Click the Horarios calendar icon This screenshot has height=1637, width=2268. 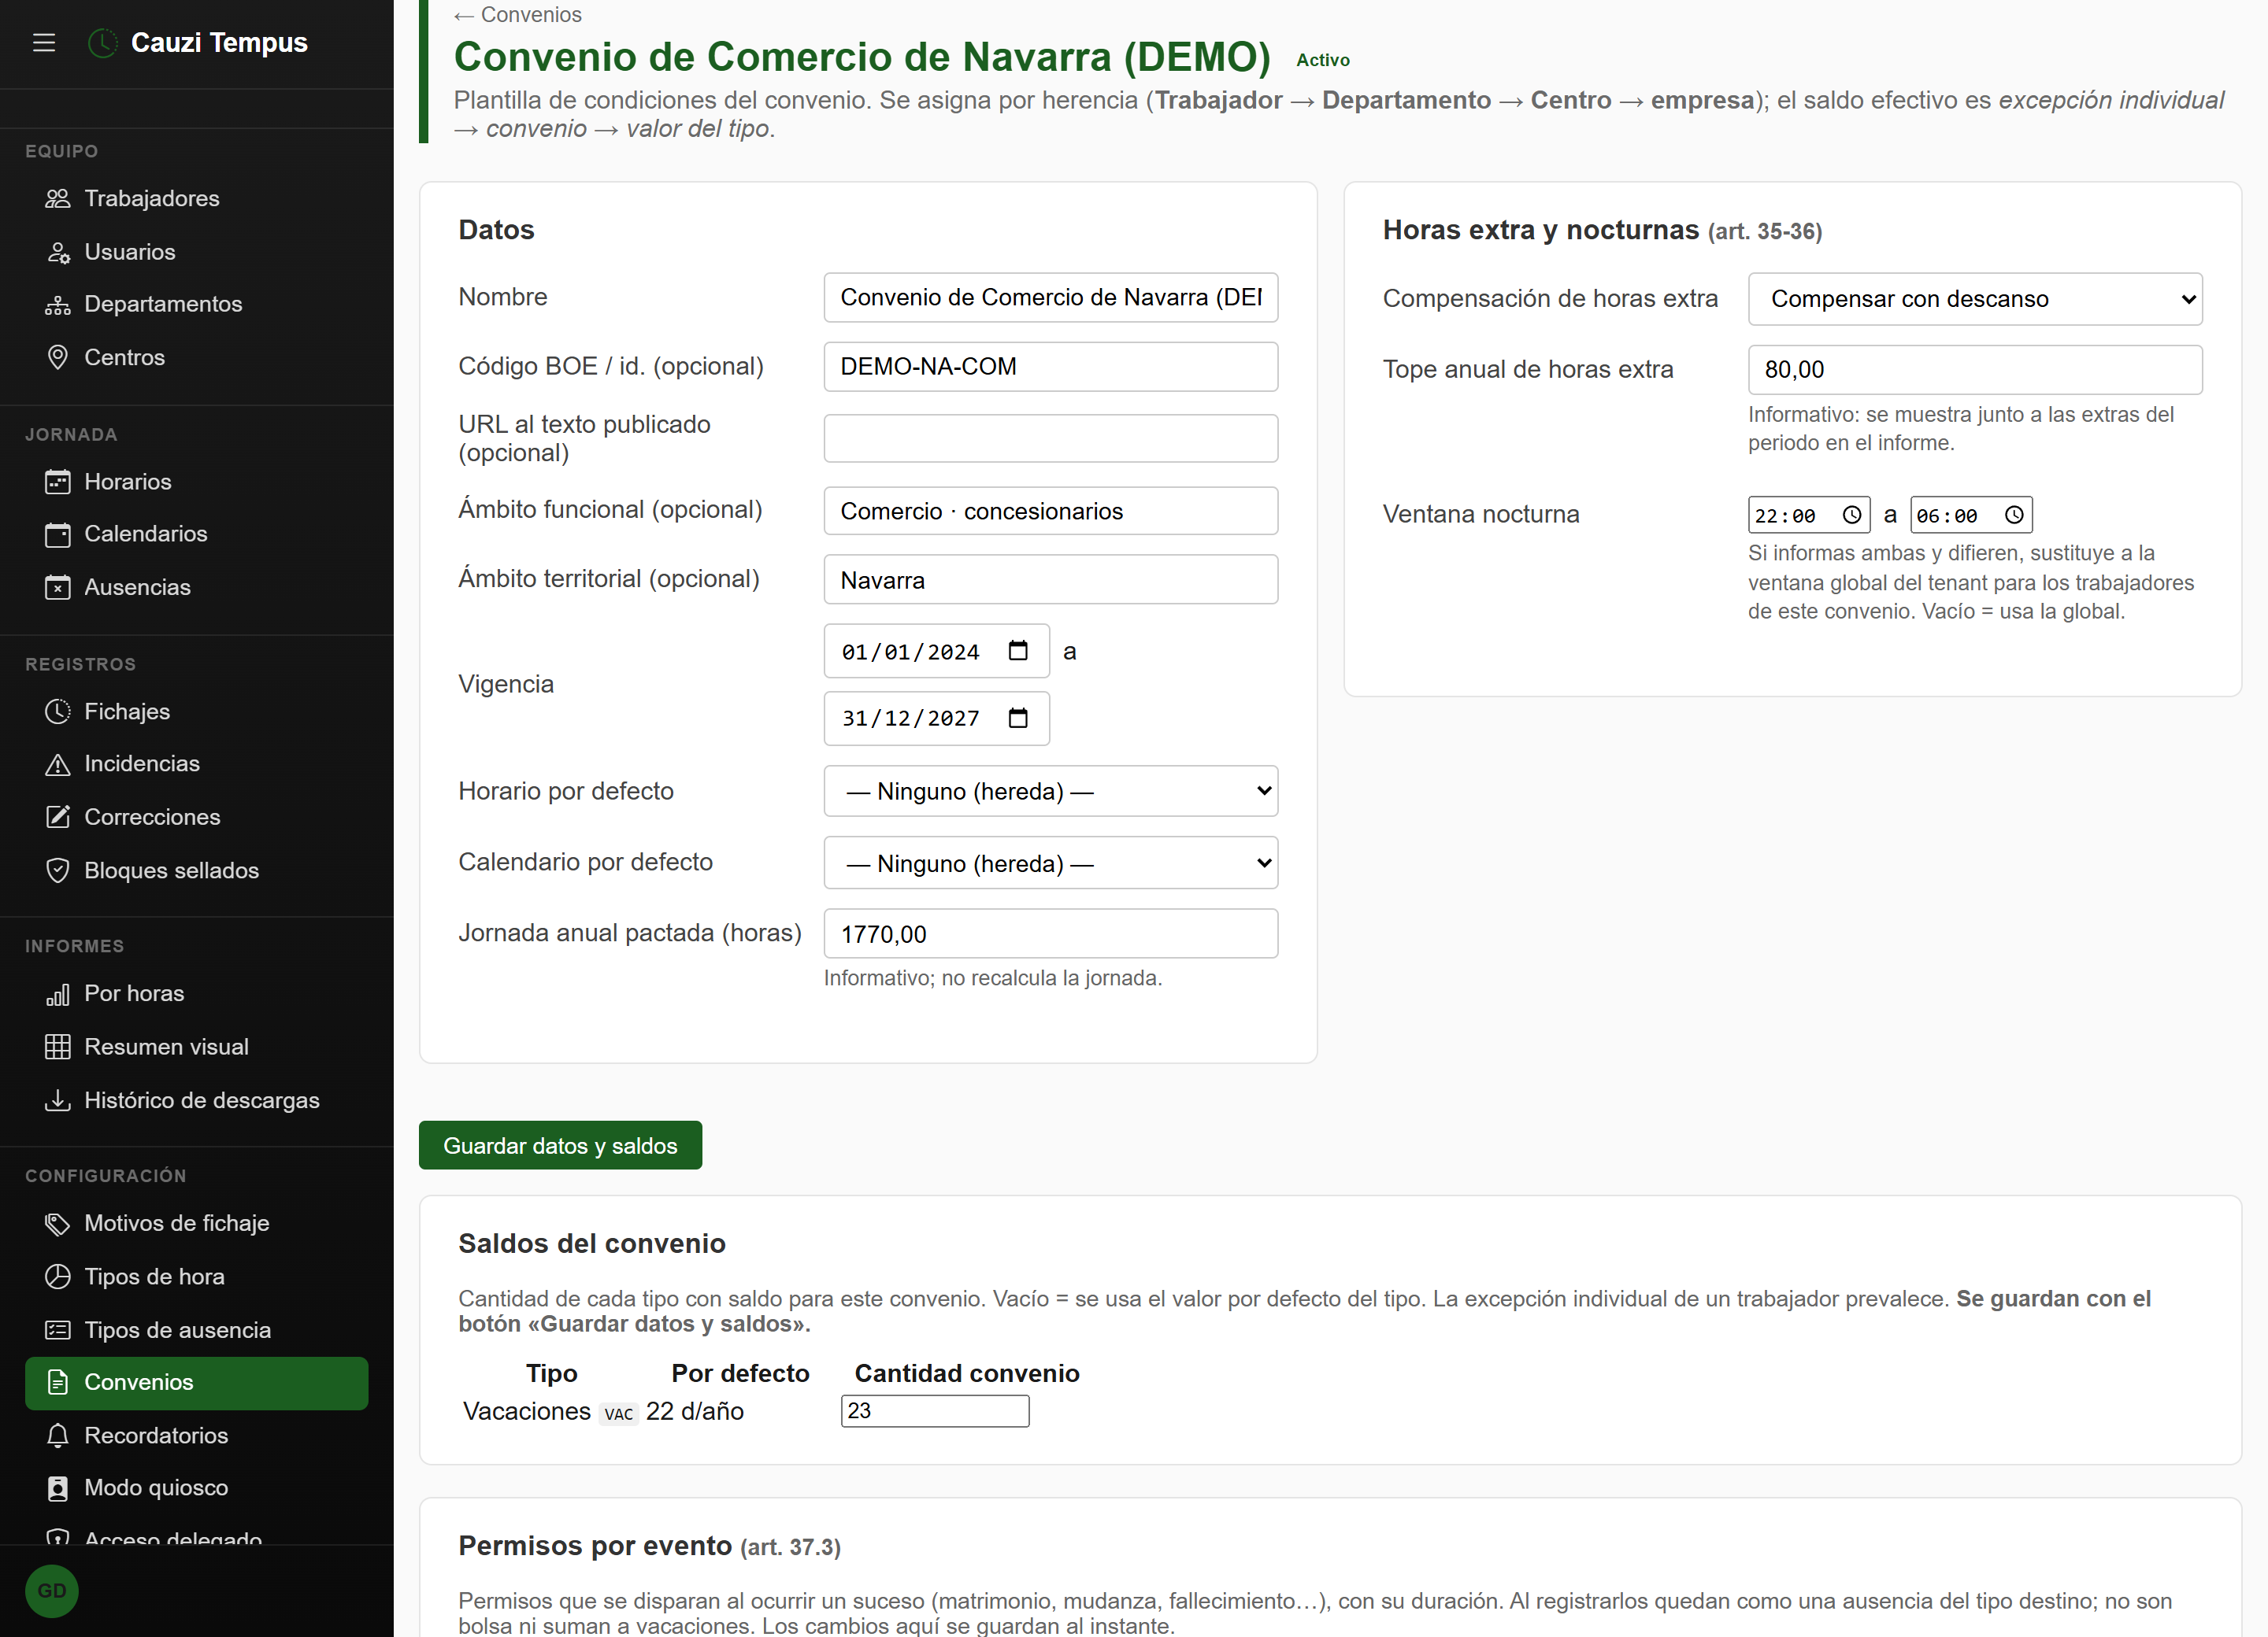58,482
